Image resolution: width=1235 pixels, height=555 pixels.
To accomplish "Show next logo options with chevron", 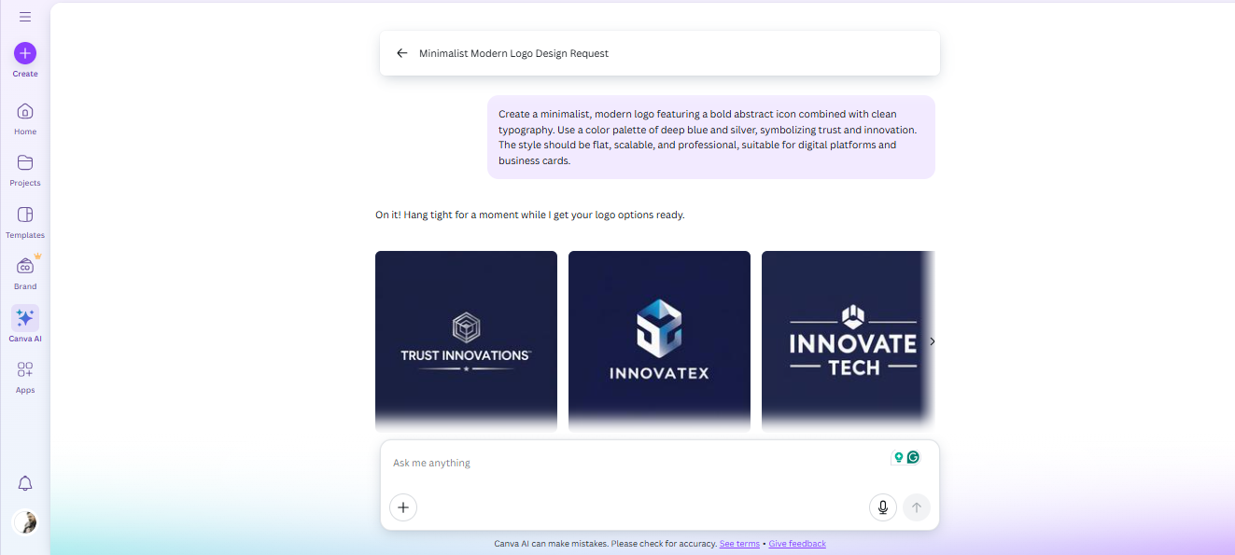I will [932, 341].
